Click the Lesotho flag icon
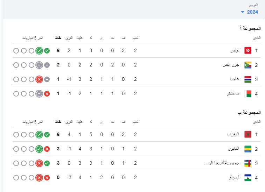 [x=247, y=178]
